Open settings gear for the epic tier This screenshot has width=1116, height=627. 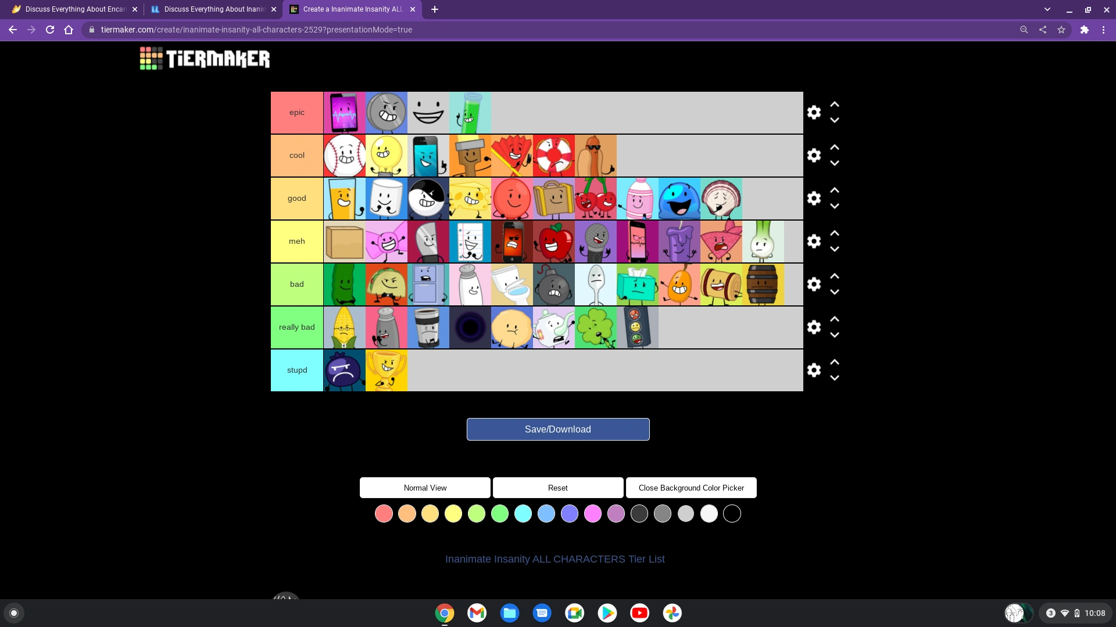(814, 112)
